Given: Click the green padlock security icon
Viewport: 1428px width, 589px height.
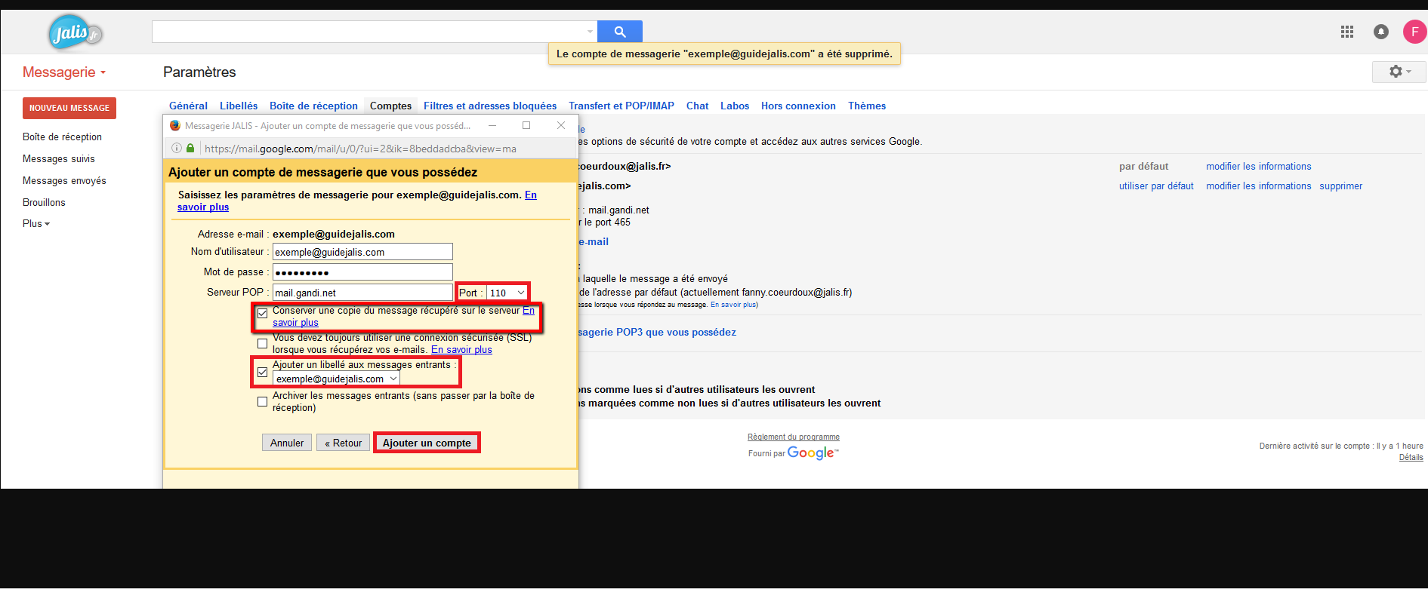Looking at the screenshot, I should tap(190, 149).
